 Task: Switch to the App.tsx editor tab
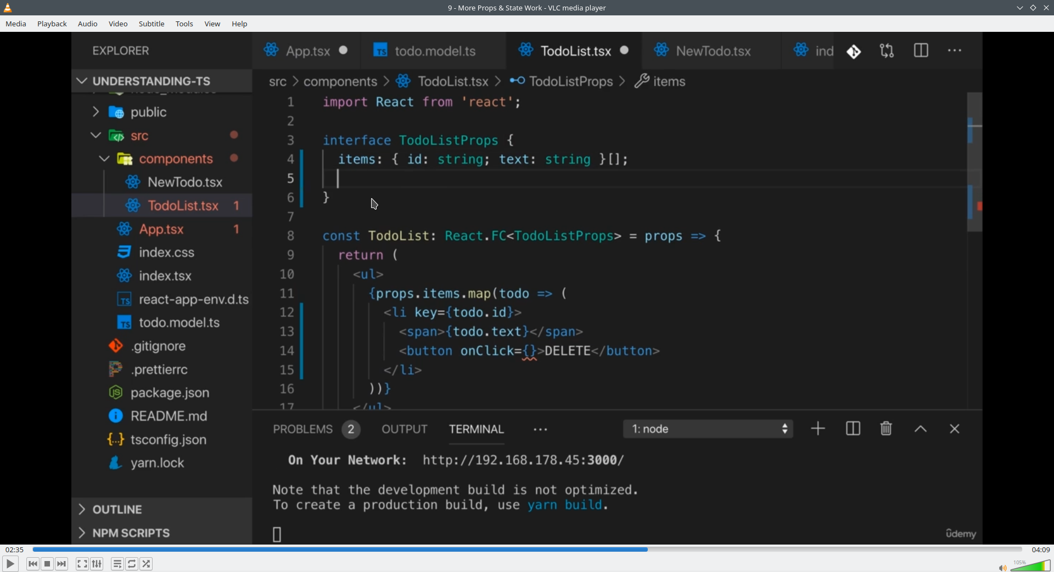306,51
